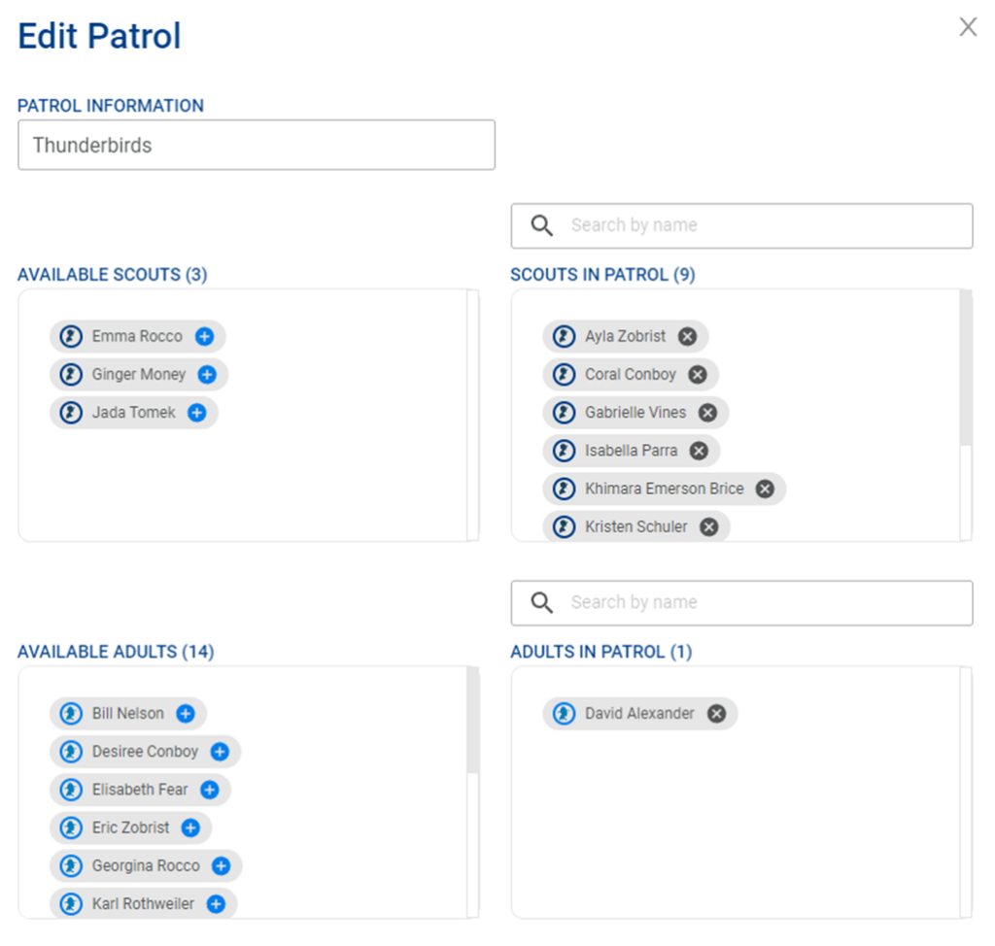Add Emma Rocco to the patrol
Screen dimensions: 995x946
tap(204, 337)
